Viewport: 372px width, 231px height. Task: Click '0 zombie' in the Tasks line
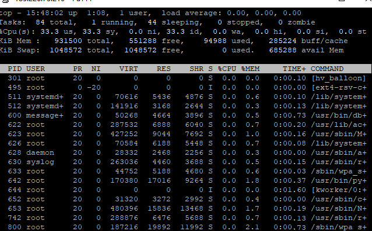(297, 23)
